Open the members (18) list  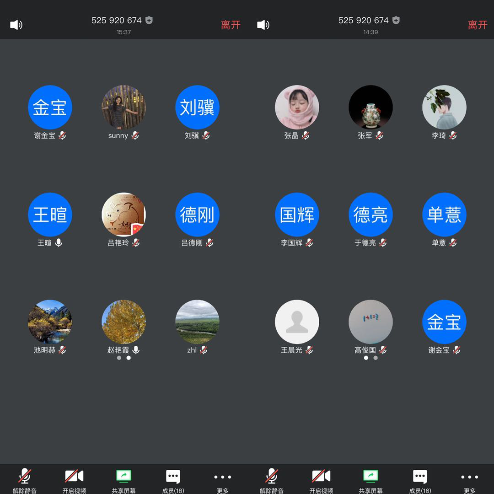point(173,480)
